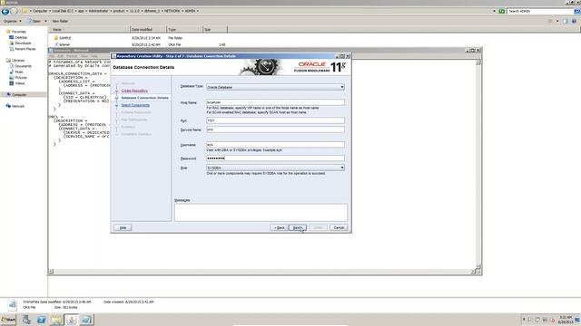Image resolution: width=581 pixels, height=326 pixels.
Task: Click Notepad horizontal scrollbar left arrow
Action: point(51,272)
